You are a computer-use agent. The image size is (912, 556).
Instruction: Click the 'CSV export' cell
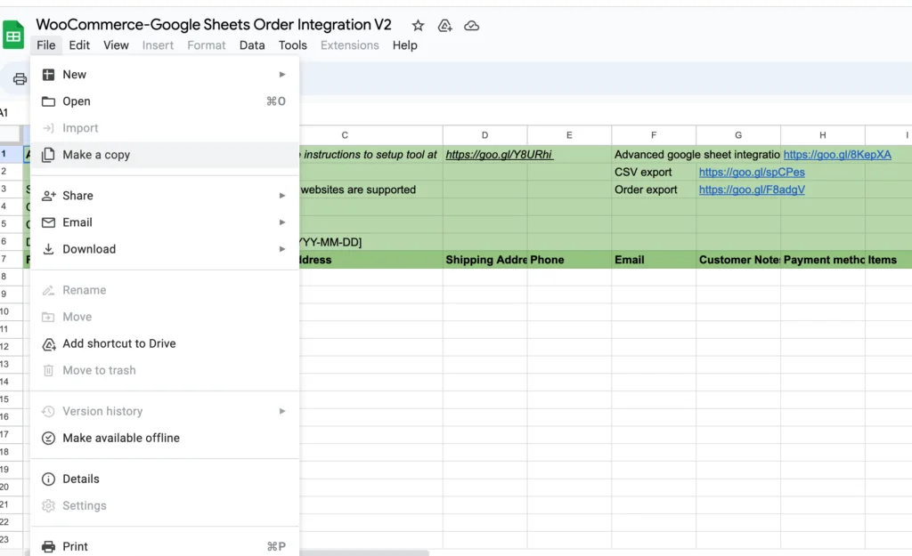click(654, 172)
